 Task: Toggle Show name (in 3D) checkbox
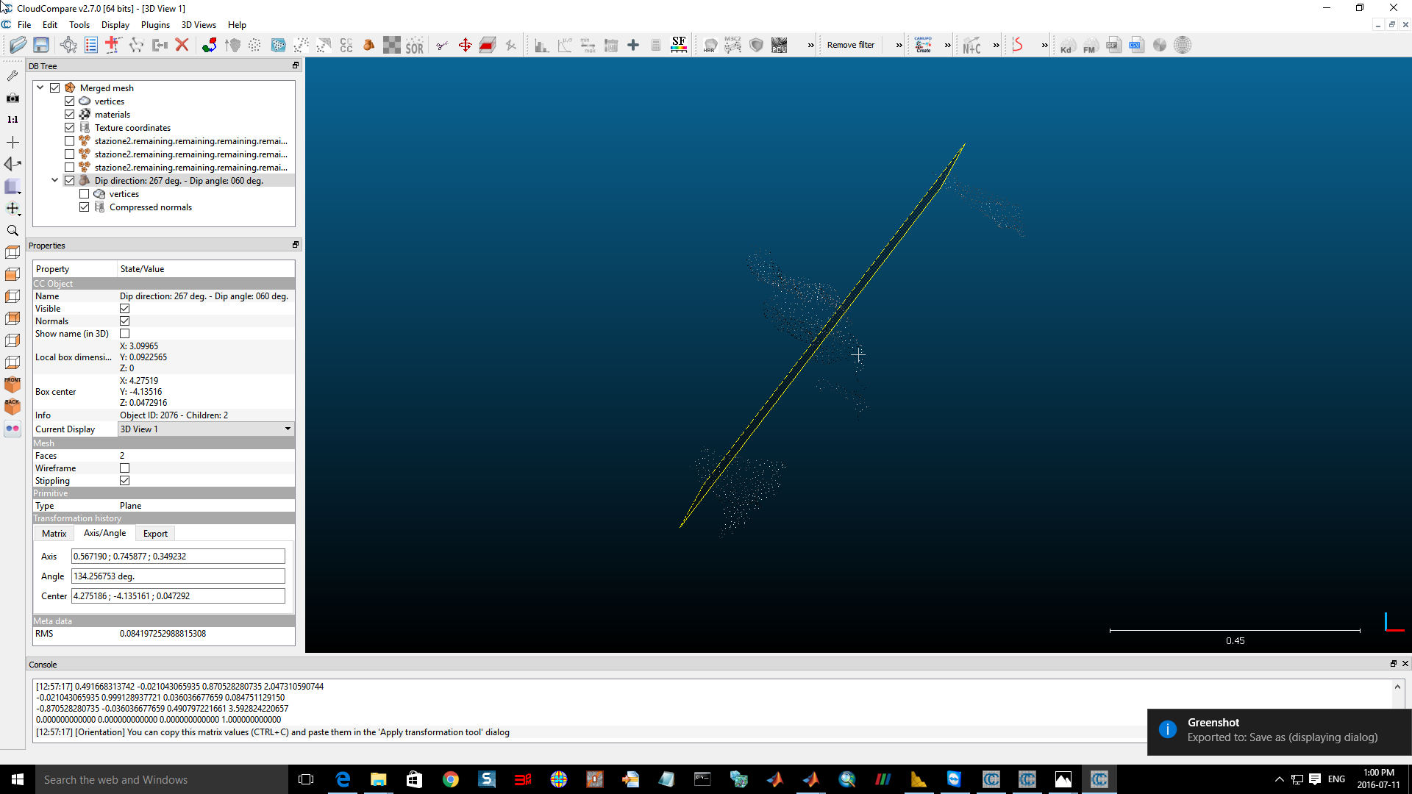click(x=125, y=334)
